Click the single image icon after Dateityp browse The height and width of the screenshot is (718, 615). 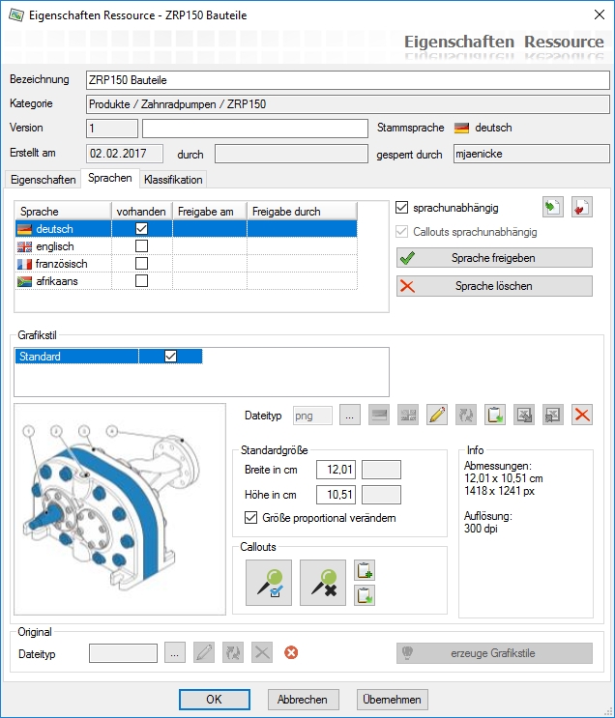[379, 415]
